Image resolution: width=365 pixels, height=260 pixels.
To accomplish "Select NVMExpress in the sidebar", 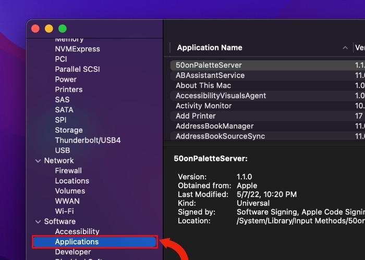I will (x=78, y=49).
